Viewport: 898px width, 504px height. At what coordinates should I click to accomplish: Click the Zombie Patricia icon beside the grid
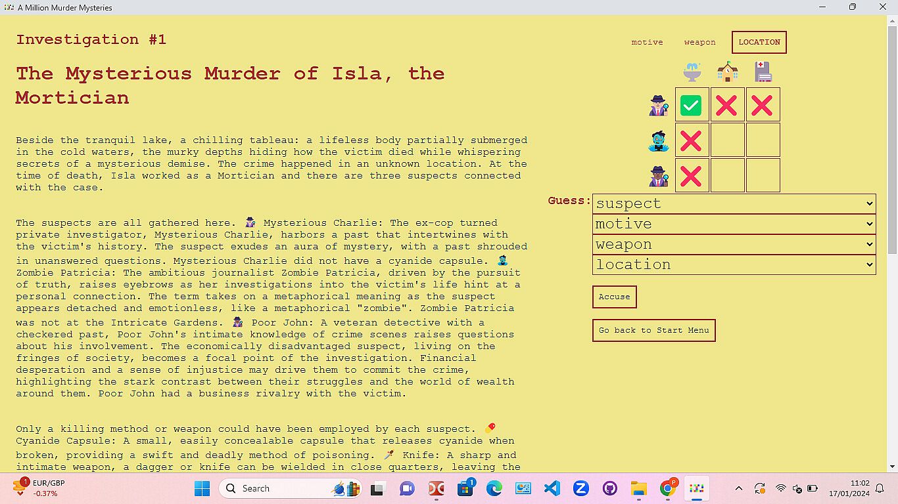[659, 140]
